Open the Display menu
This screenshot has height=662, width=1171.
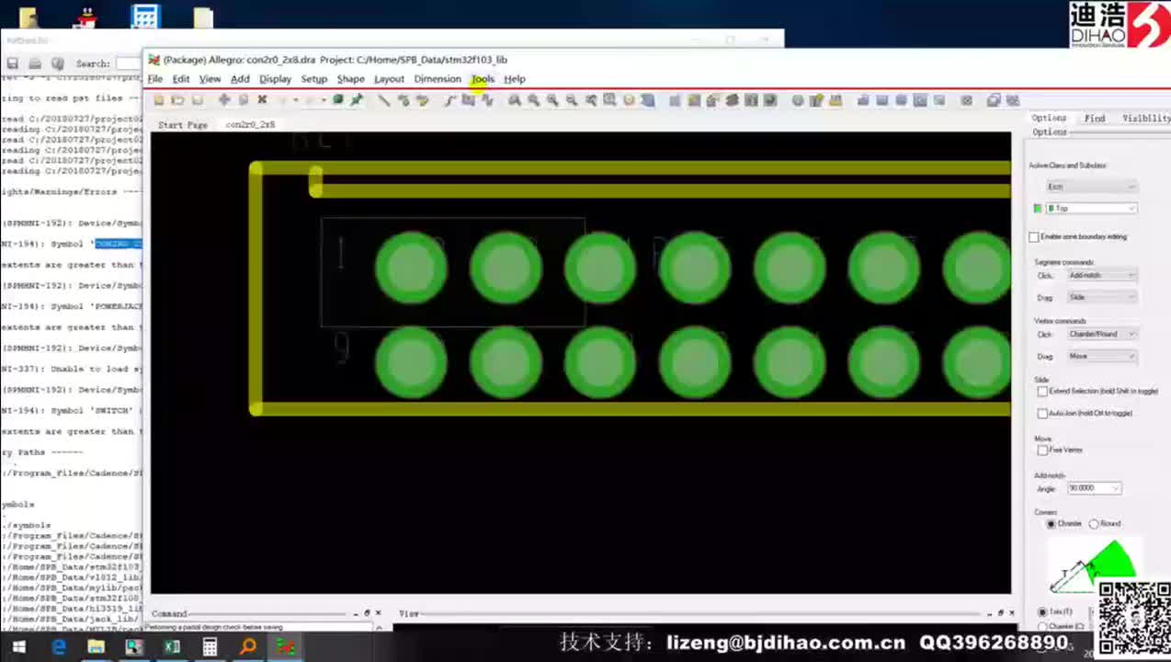click(x=275, y=79)
